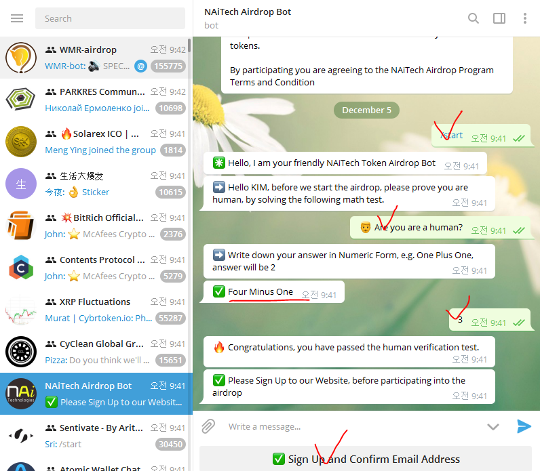Click 'Write down your answer' message

[349, 261]
